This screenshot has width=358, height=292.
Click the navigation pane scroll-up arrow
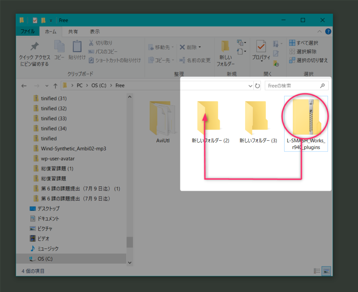pyautogui.click(x=130, y=97)
